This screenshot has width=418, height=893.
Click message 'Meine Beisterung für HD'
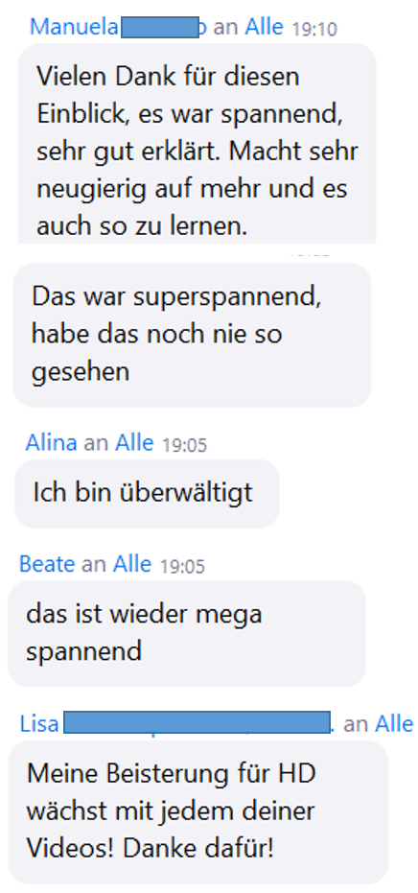tap(198, 812)
